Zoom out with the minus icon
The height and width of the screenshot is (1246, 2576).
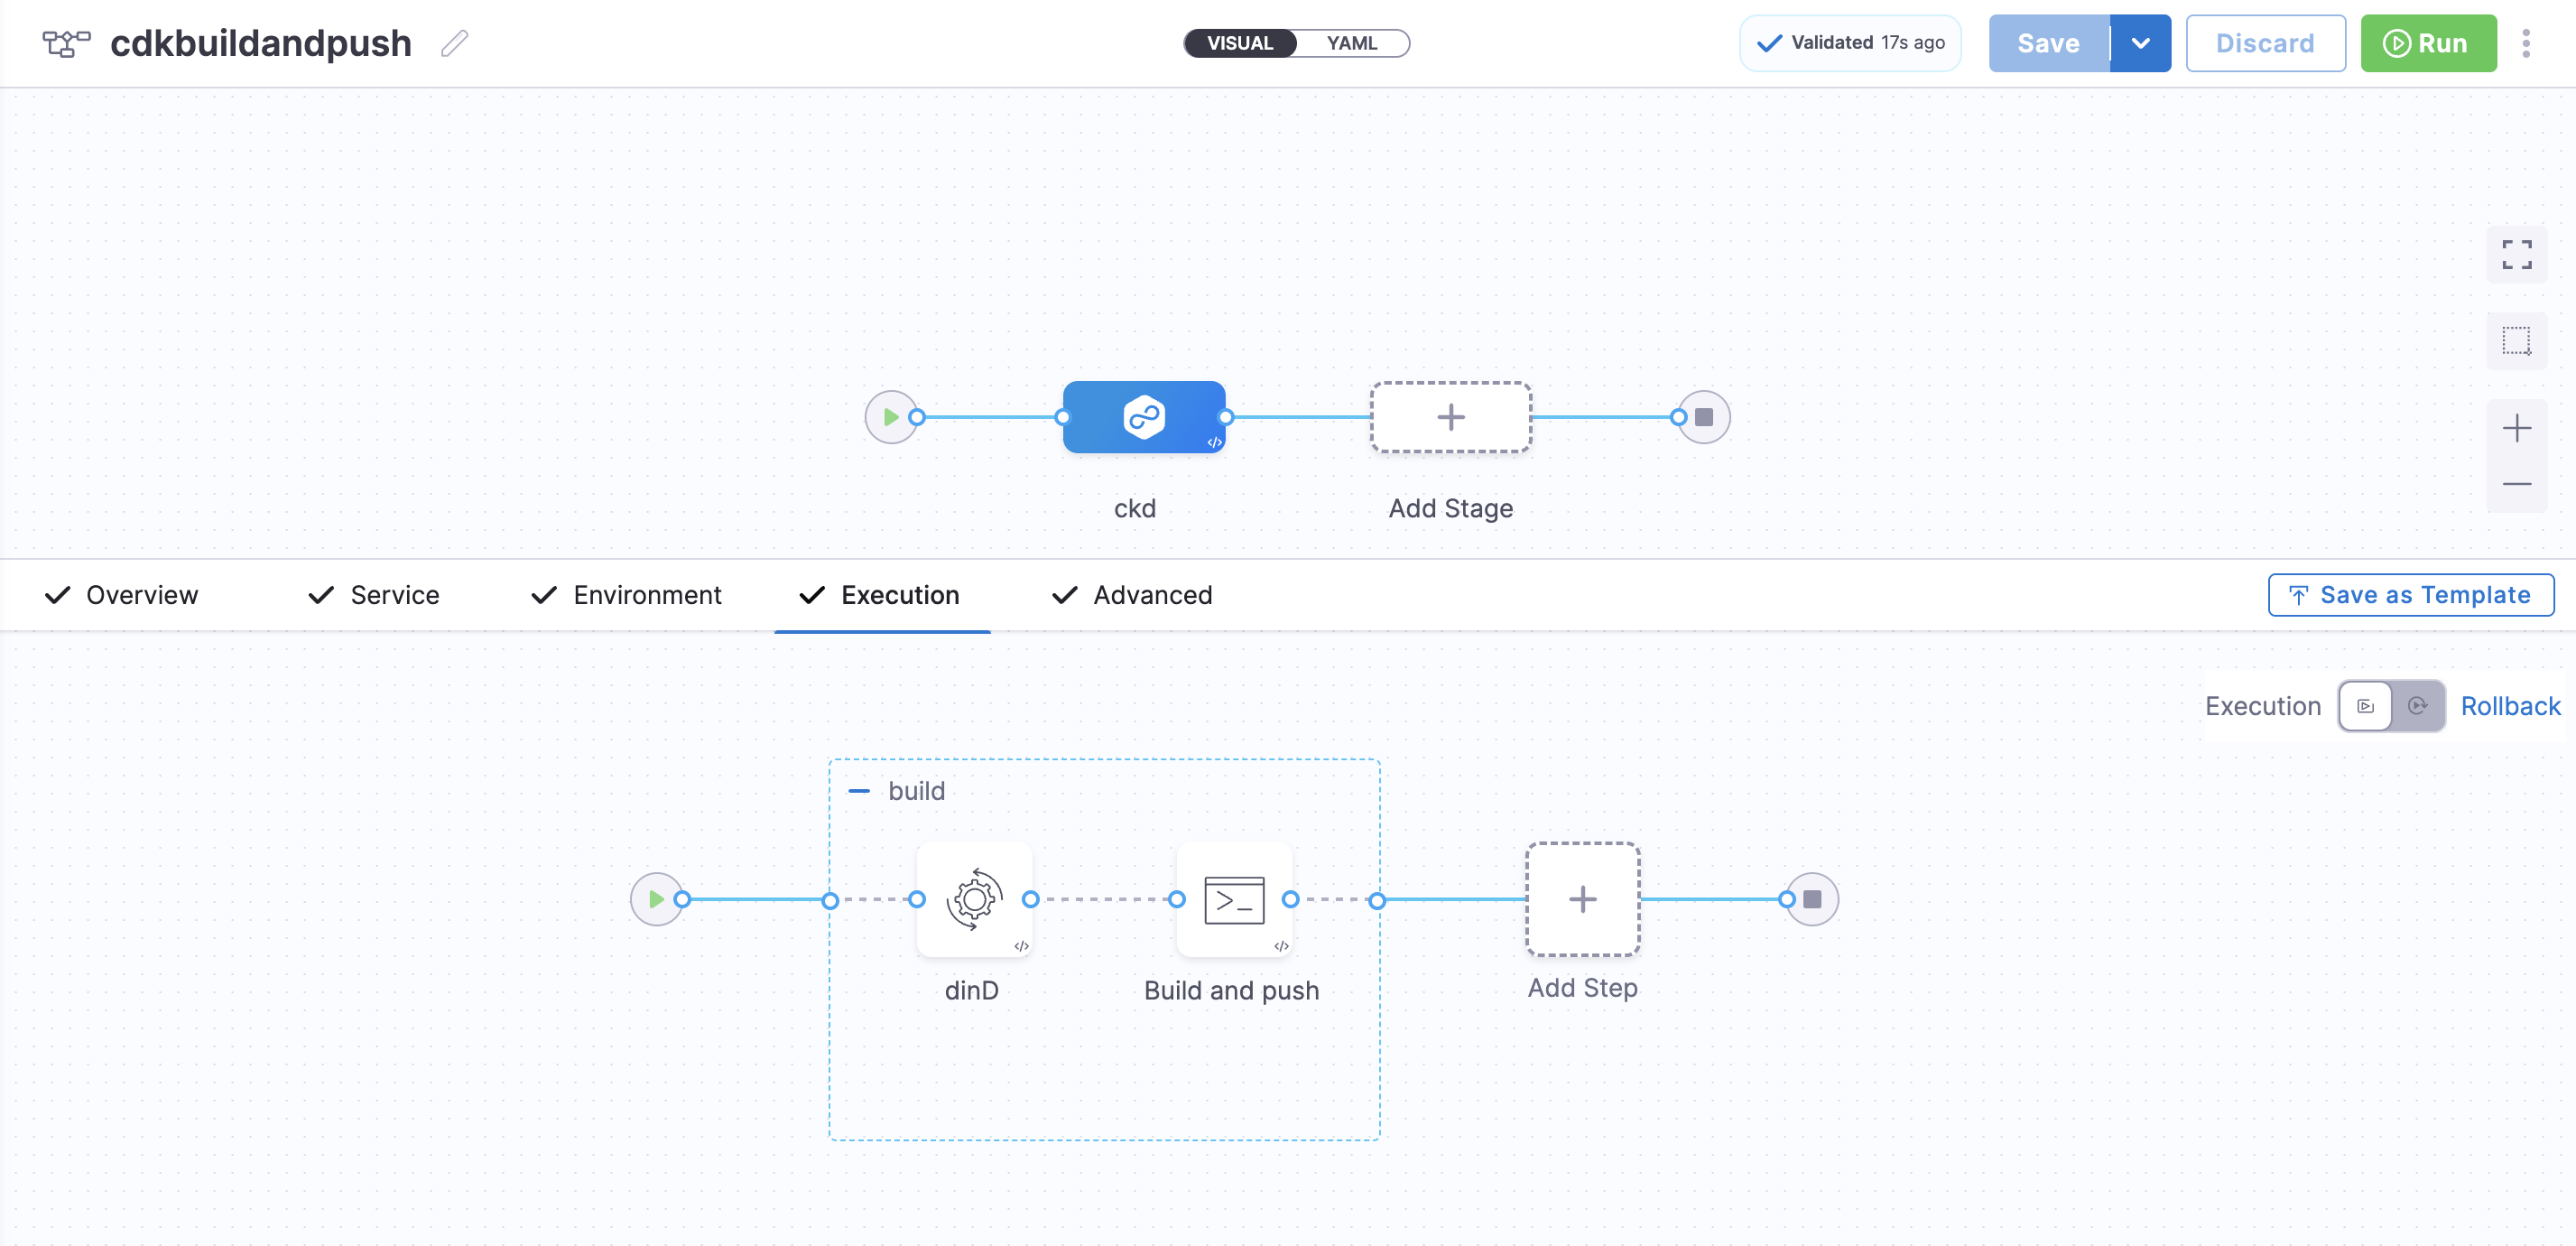[x=2516, y=485]
